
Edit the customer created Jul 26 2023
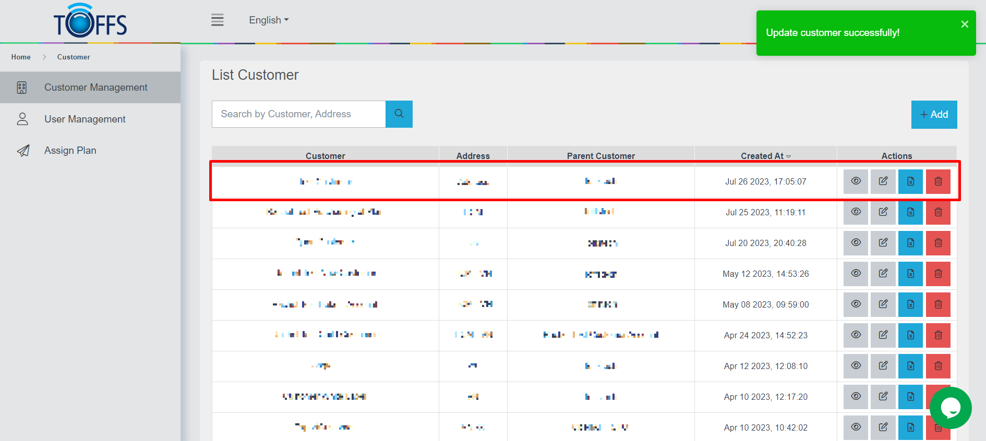[883, 181]
